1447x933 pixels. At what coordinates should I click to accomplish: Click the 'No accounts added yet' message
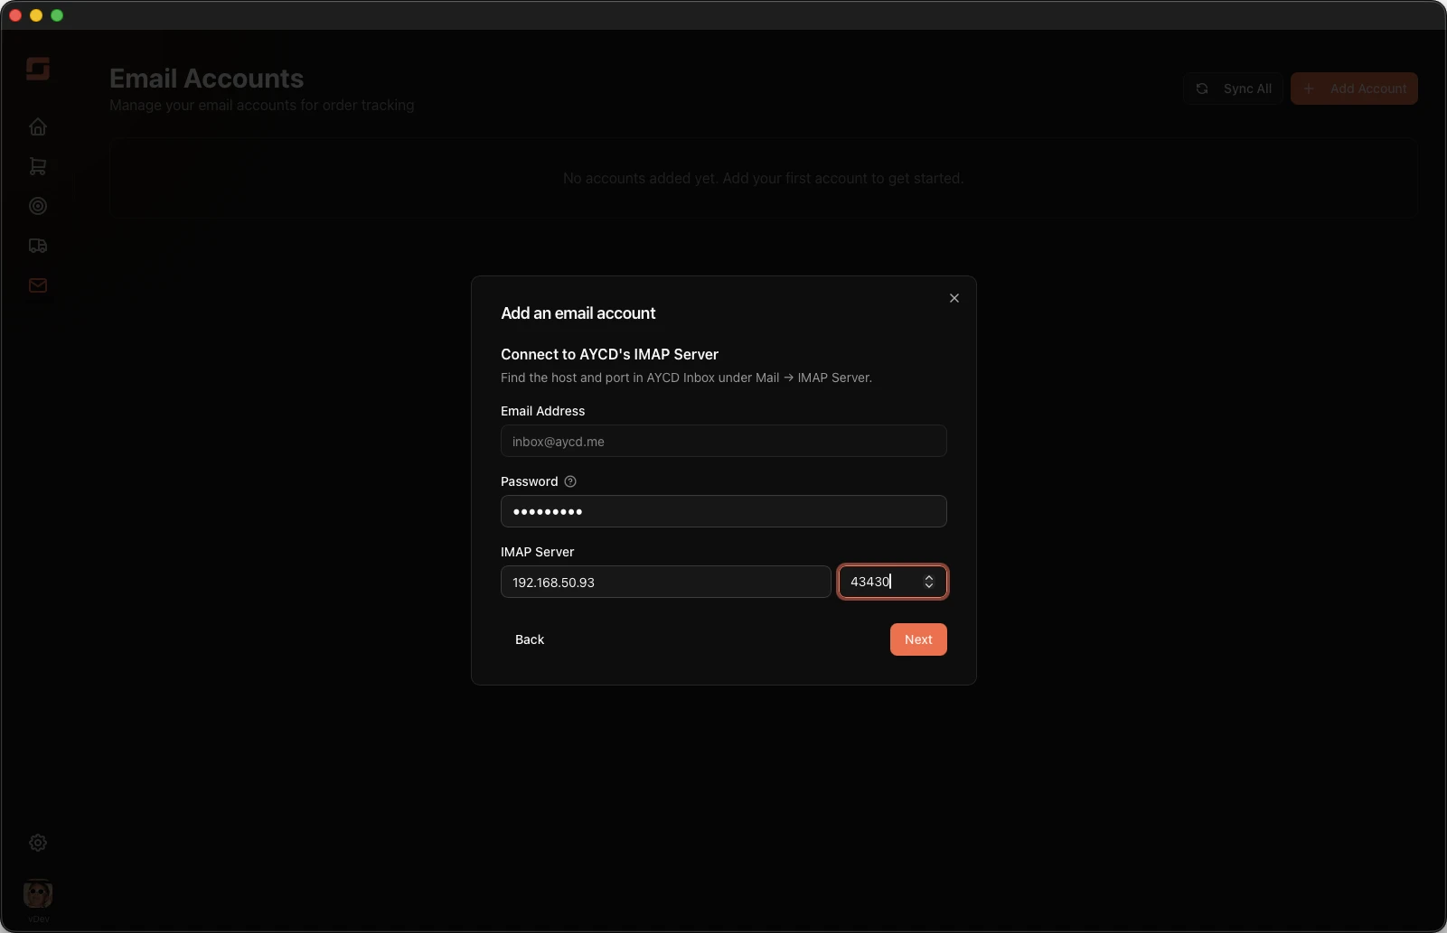[764, 178]
